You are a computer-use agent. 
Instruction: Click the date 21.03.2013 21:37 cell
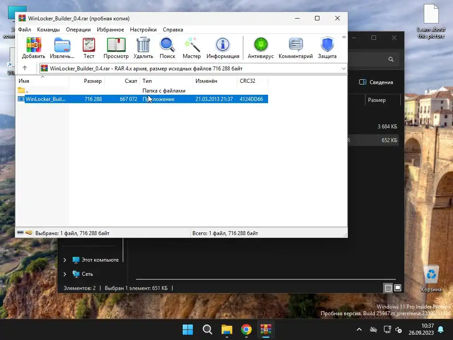[x=214, y=99]
